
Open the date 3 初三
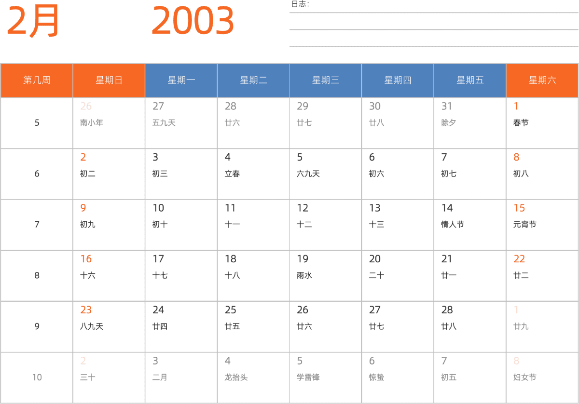pyautogui.click(x=181, y=174)
